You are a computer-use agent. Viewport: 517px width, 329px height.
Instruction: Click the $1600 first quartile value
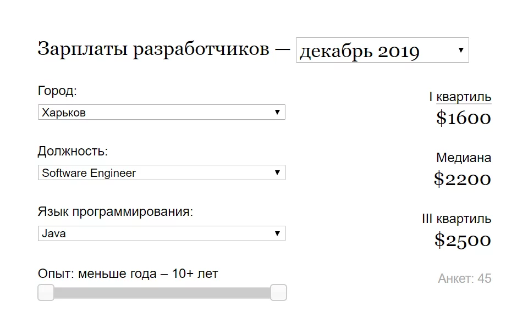click(464, 118)
